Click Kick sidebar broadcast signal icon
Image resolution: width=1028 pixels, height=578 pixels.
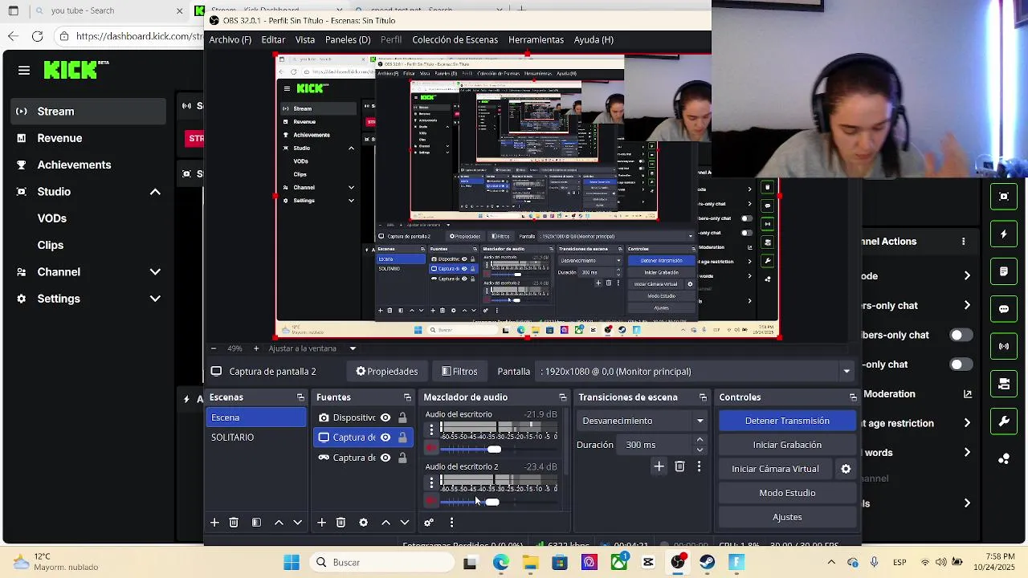1004,347
